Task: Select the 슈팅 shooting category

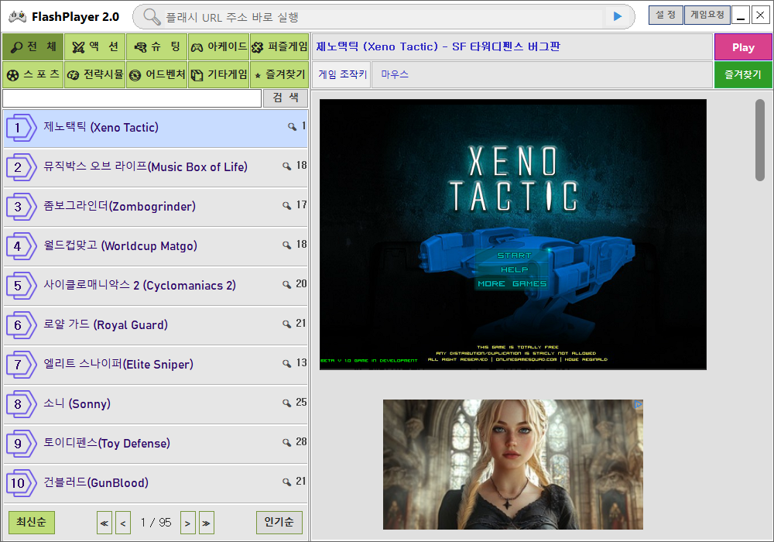Action: click(156, 47)
